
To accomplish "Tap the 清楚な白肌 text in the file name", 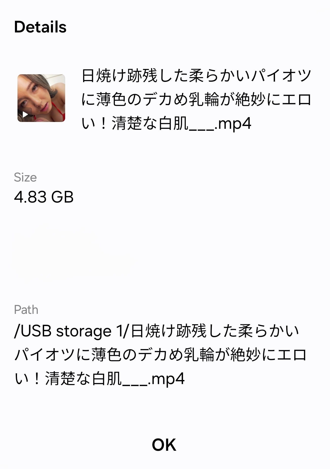I will click(x=151, y=124).
